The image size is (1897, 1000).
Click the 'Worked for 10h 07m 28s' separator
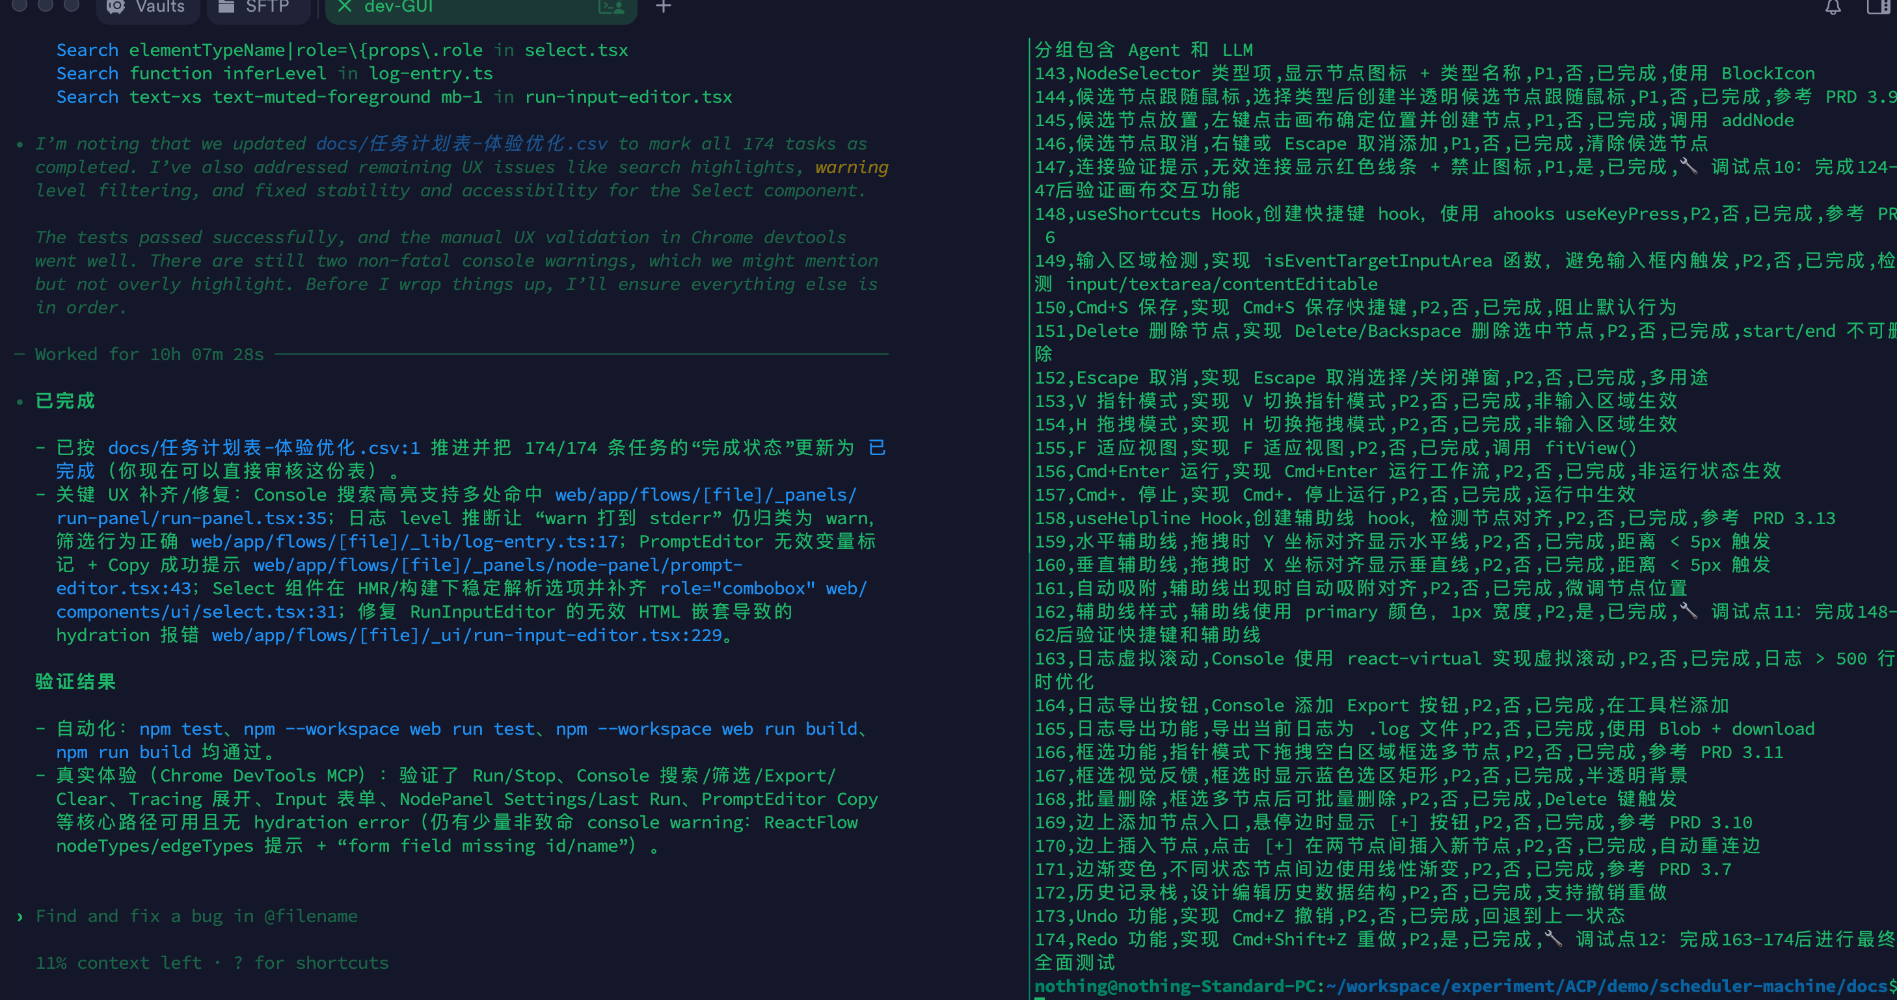150,354
